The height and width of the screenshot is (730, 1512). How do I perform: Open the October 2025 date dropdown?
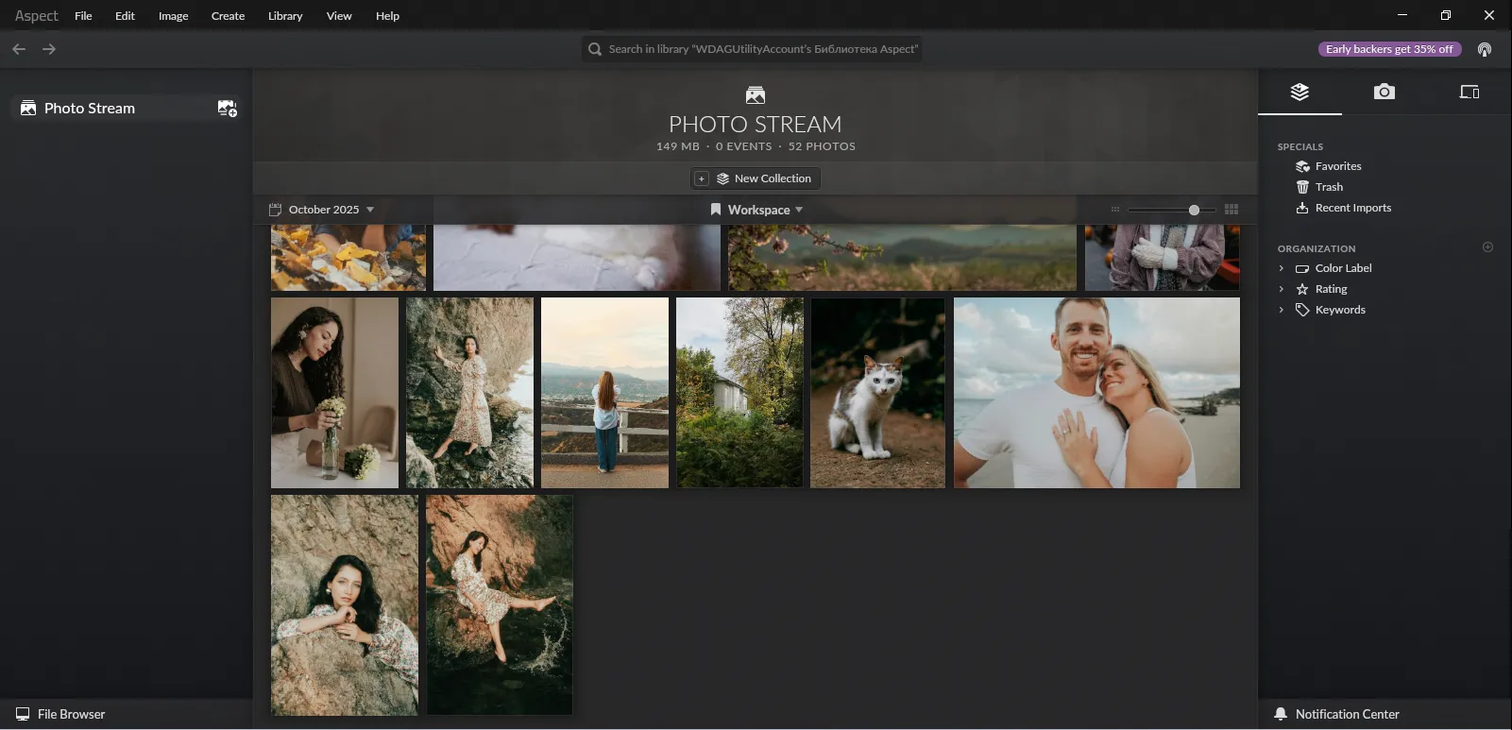[322, 210]
